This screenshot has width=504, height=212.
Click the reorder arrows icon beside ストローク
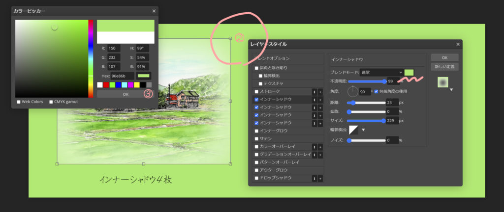314,92
